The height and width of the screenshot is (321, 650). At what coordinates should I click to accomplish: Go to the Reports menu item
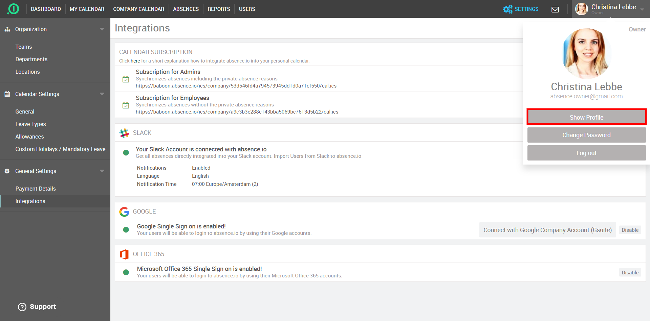219,9
